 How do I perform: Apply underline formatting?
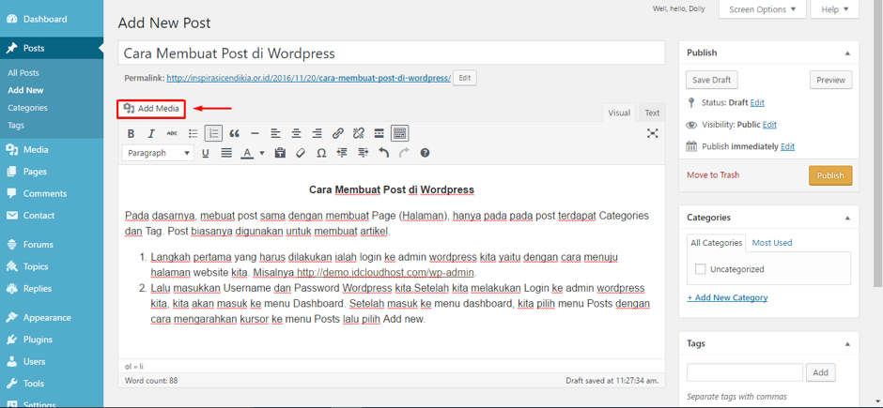click(x=206, y=153)
